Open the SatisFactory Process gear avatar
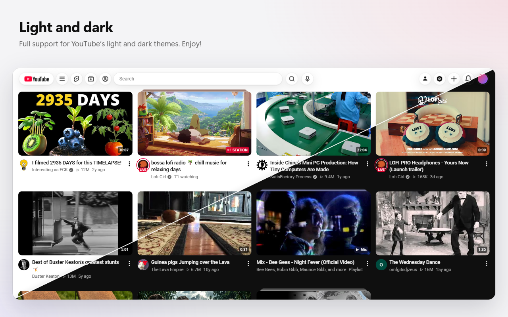 262,165
